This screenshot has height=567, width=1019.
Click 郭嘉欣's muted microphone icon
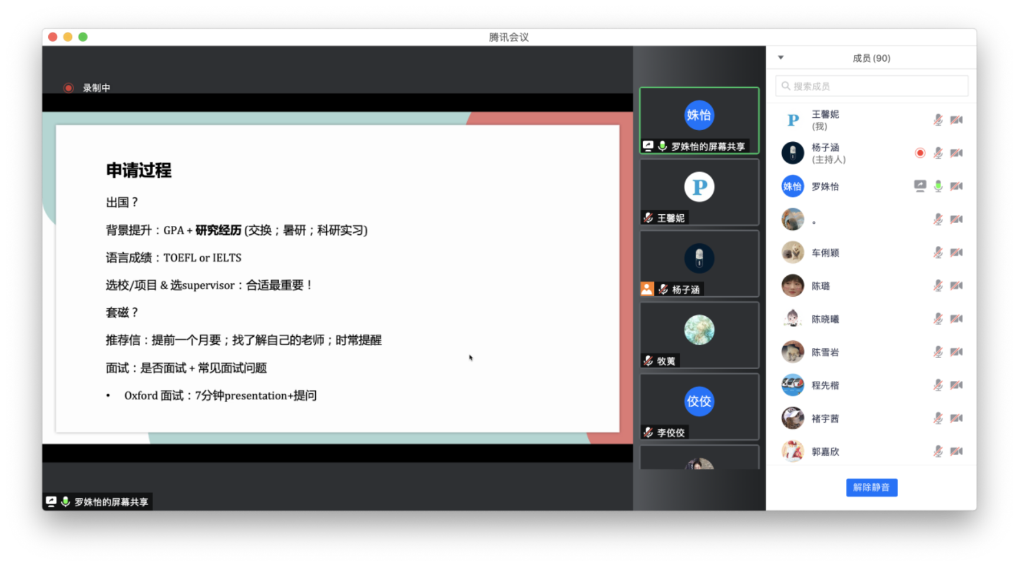pyautogui.click(x=938, y=452)
